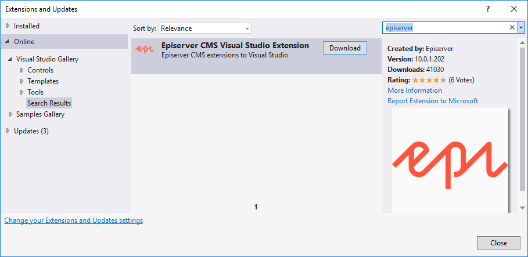The height and width of the screenshot is (257, 528).
Task: Open Change your Extensions and Updates settings
Action: (x=73, y=220)
